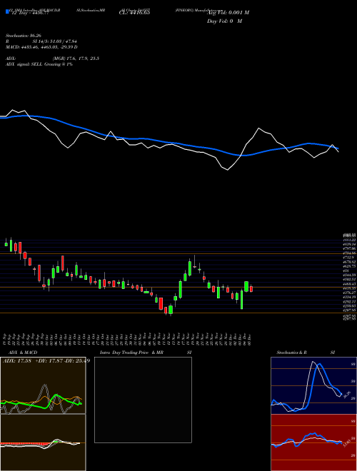Image resolution: width=357 pixels, height=471 pixels.
Task: Click the blue 12-day SMA line at its right end
Action: pyautogui.click(x=337, y=148)
